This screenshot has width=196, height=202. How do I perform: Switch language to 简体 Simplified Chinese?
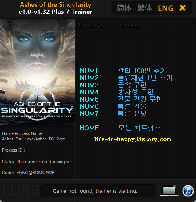124,8
